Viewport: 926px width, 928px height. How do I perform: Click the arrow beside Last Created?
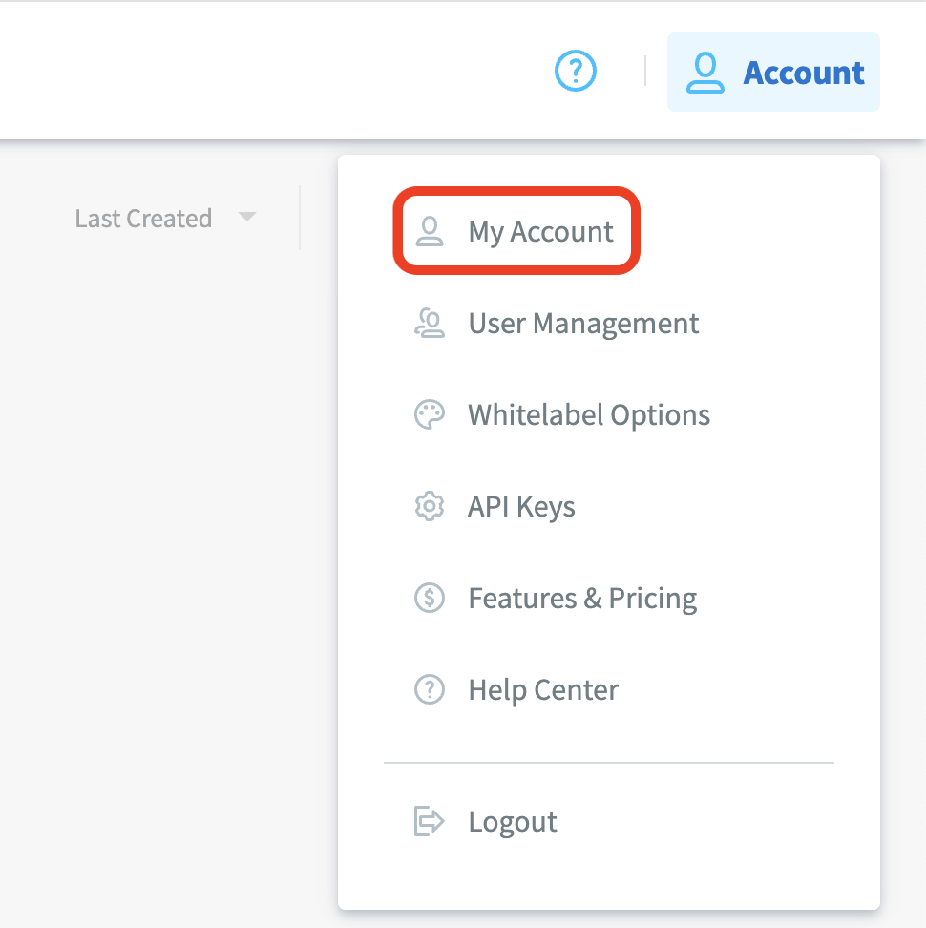pos(246,218)
